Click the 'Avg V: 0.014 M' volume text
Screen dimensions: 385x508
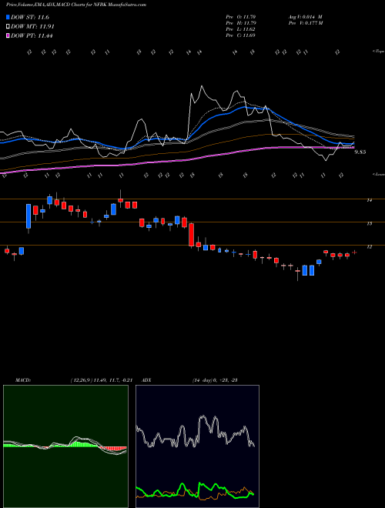tap(305, 17)
